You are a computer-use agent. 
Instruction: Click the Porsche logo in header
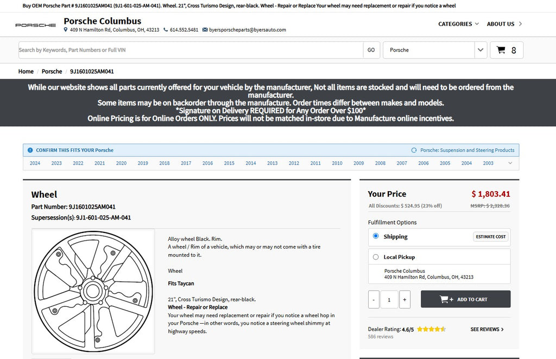[35, 25]
